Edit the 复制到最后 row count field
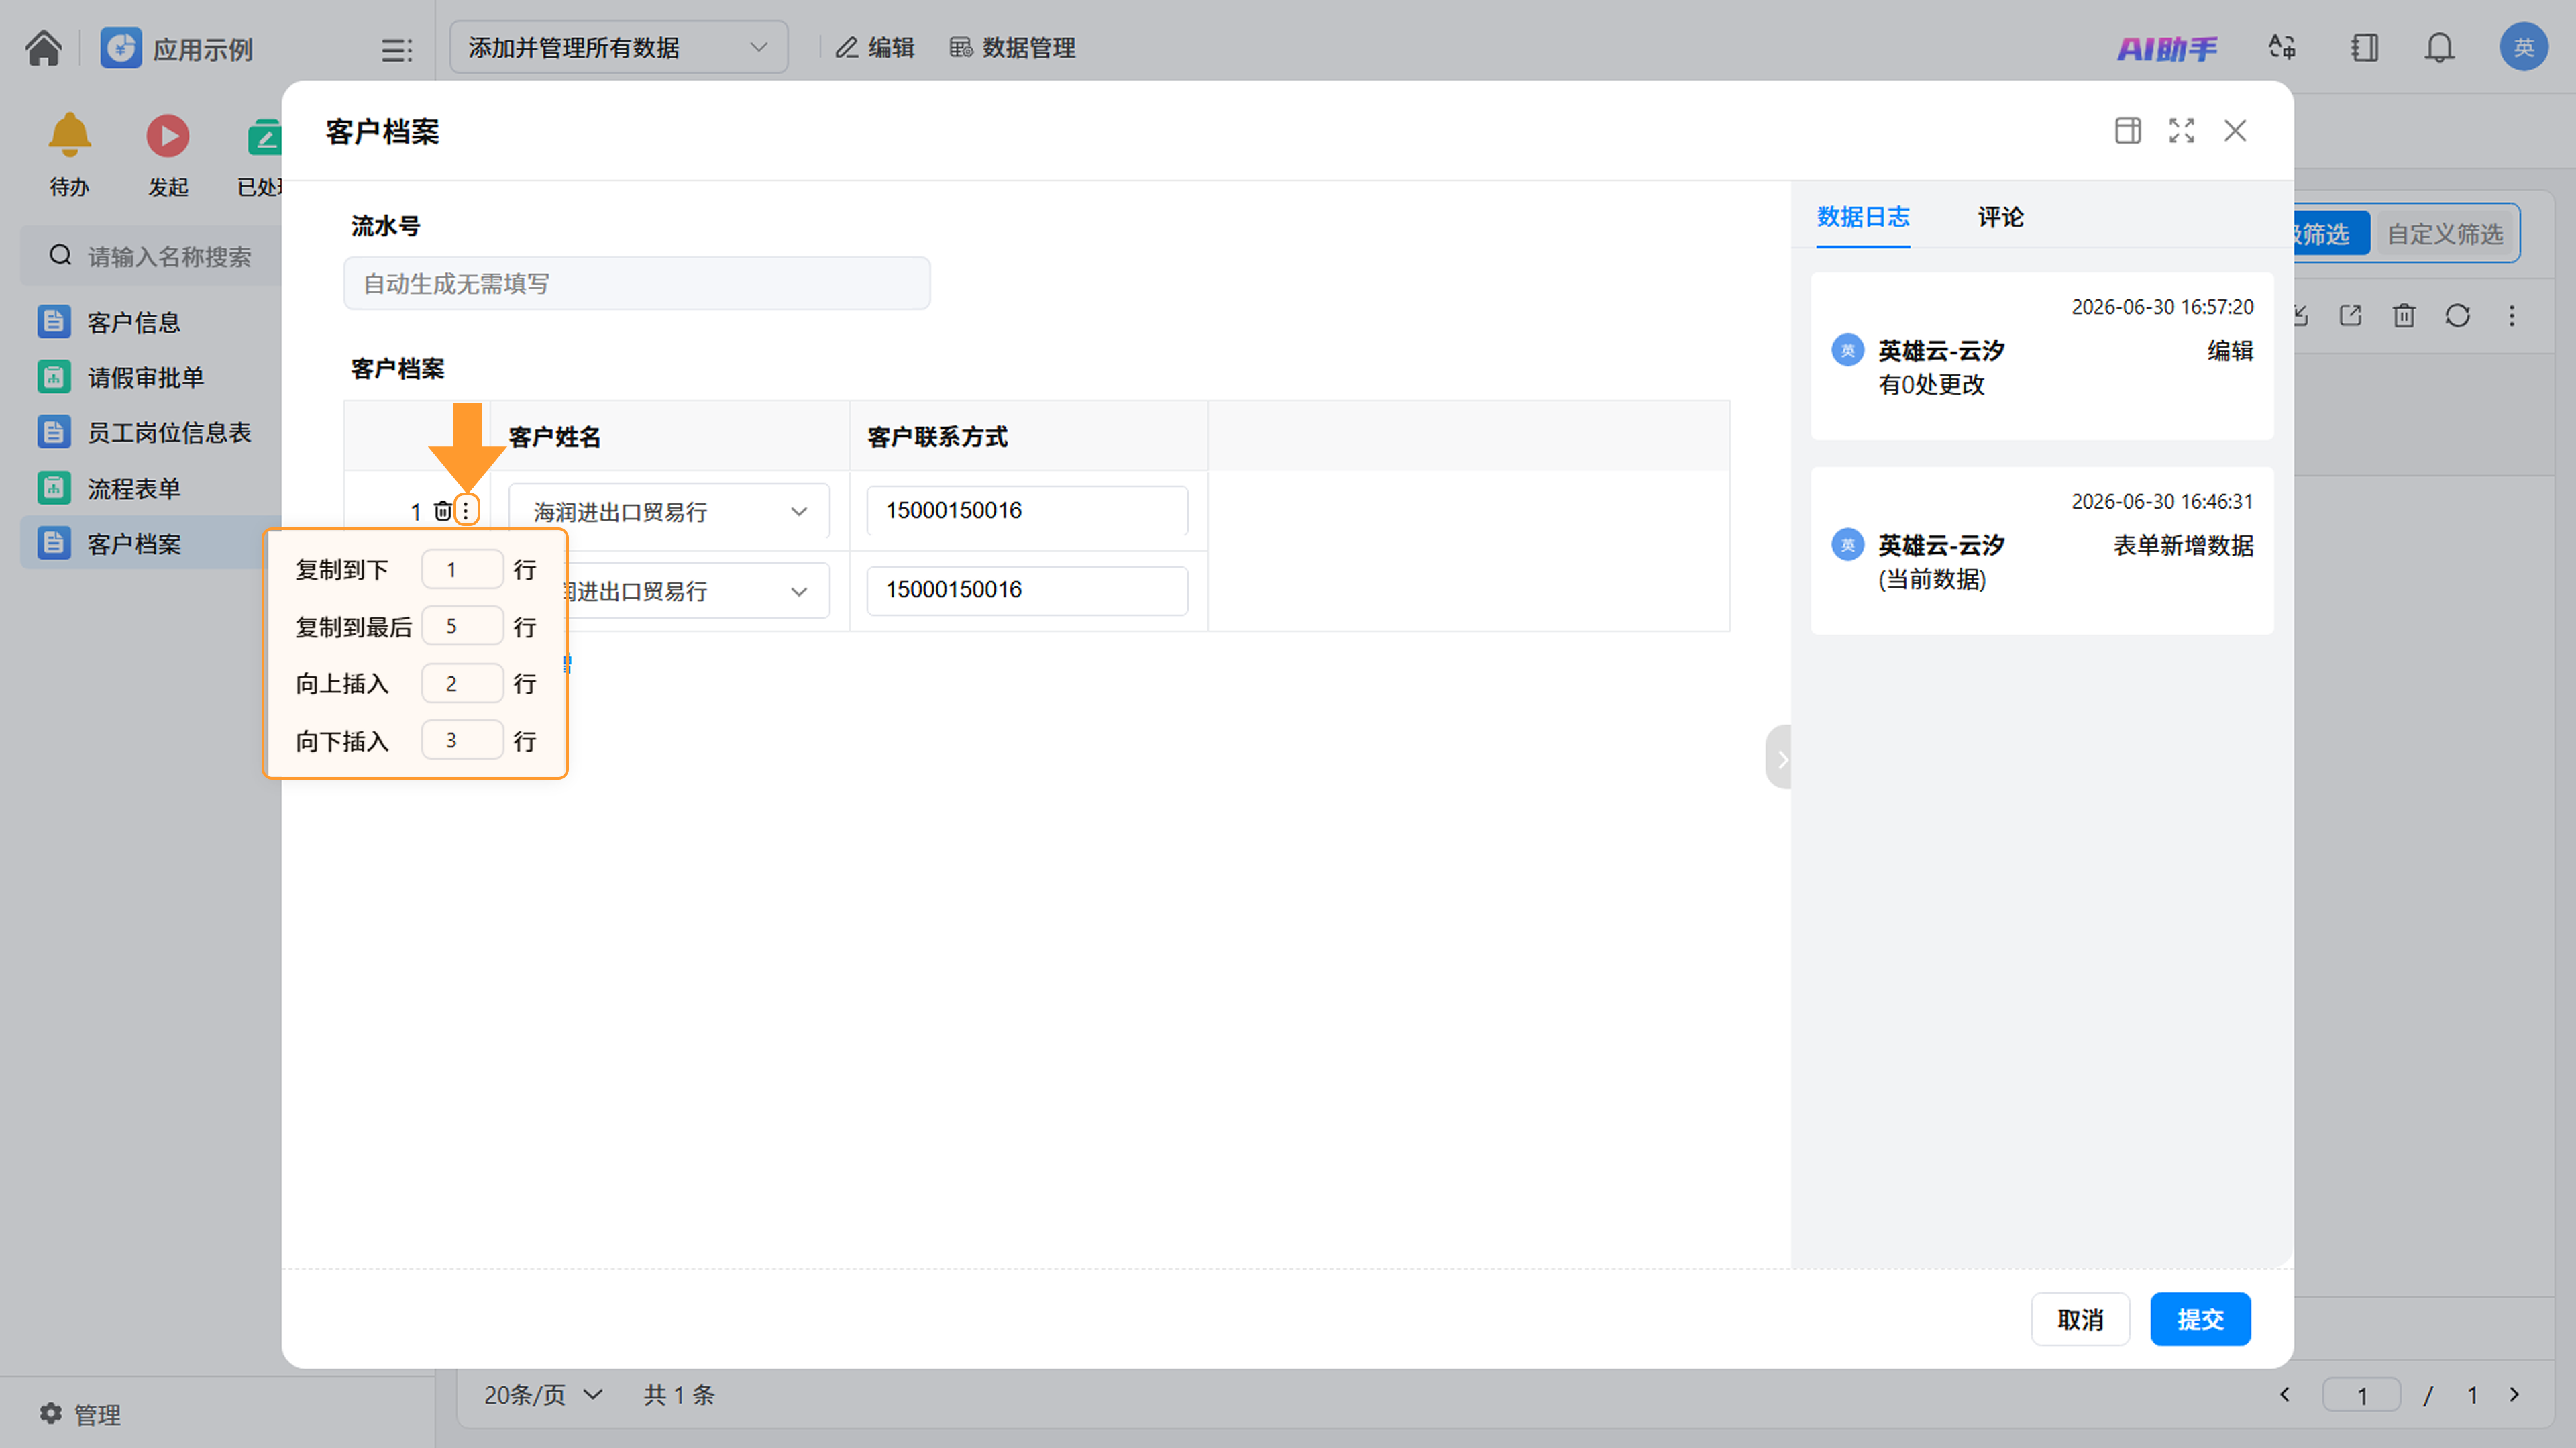The width and height of the screenshot is (2576, 1448). click(x=462, y=626)
